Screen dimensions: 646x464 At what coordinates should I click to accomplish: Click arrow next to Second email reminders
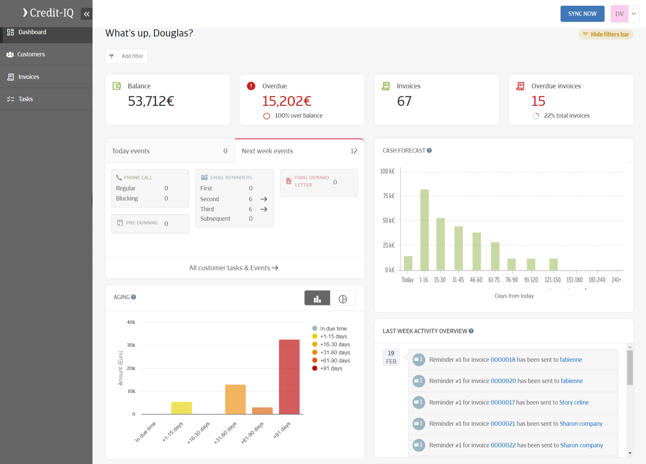(264, 199)
